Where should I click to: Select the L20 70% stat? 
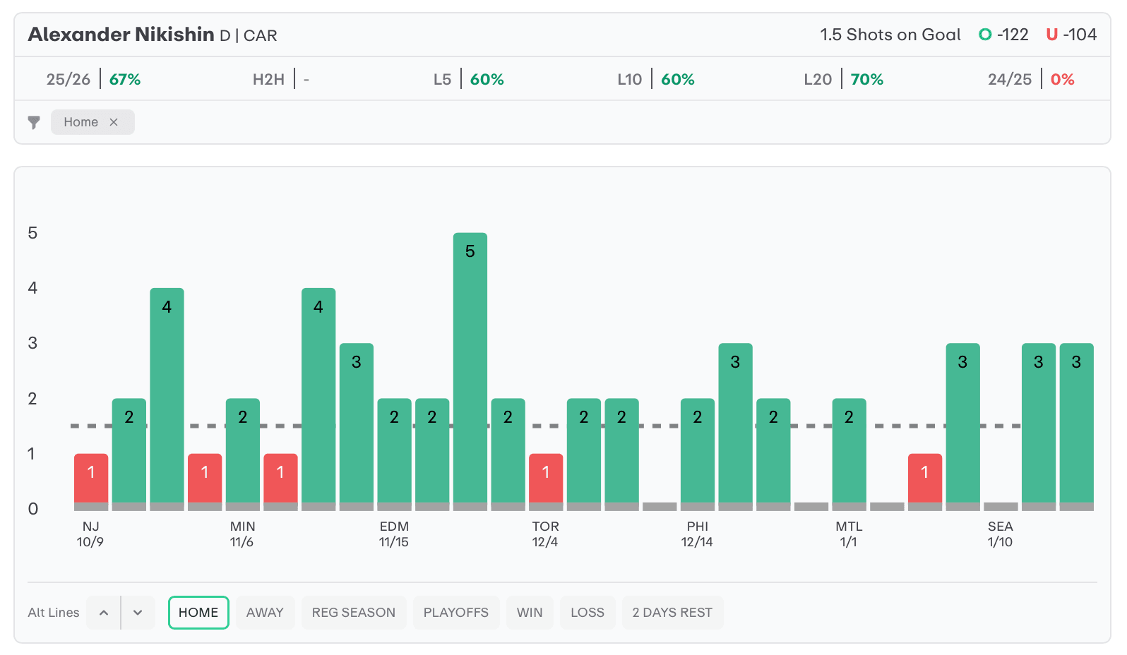(844, 79)
